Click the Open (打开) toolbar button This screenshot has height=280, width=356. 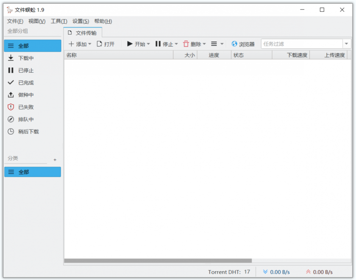tap(106, 44)
